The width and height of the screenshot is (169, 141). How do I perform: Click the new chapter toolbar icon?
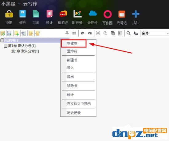[x=16, y=33]
